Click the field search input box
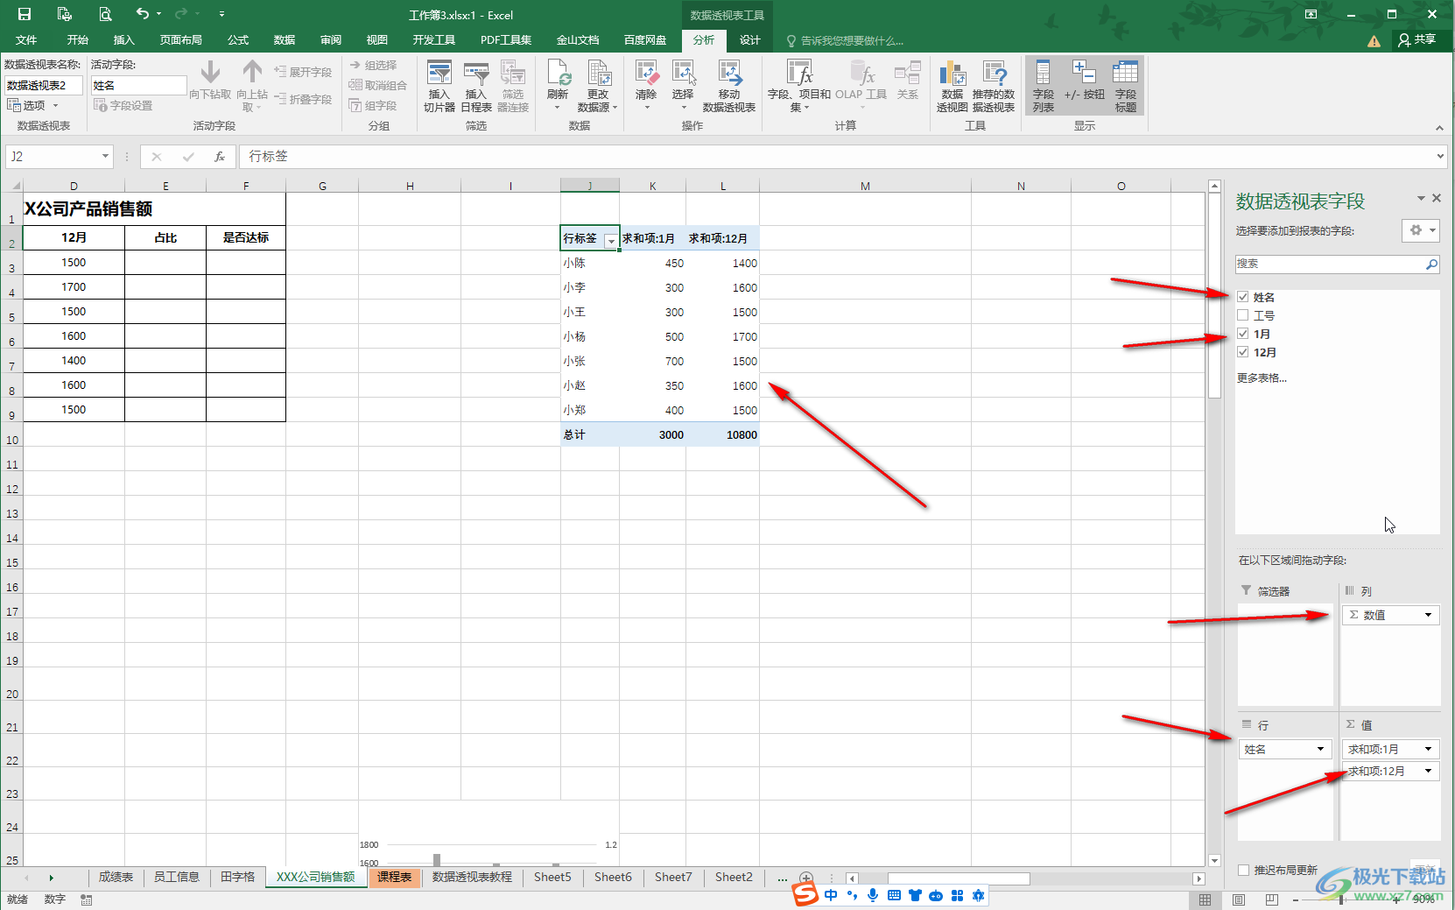This screenshot has height=910, width=1455. 1329,264
